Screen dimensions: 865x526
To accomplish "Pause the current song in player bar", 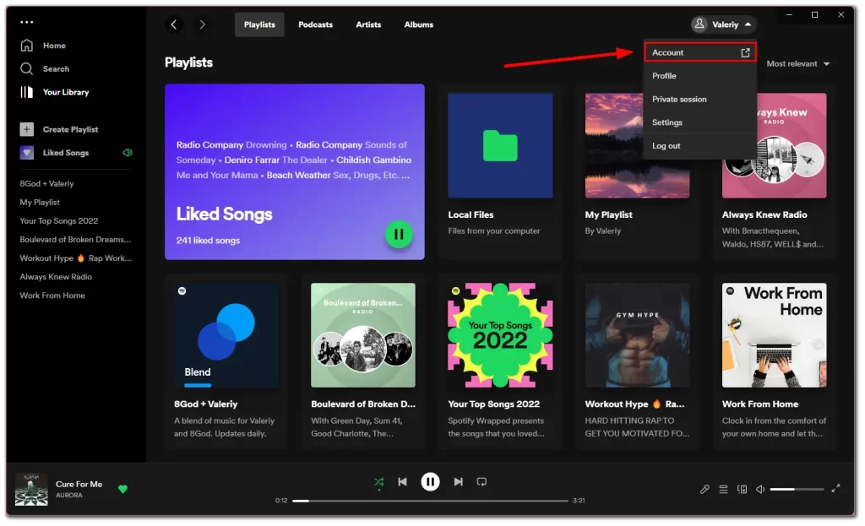I will (x=430, y=482).
